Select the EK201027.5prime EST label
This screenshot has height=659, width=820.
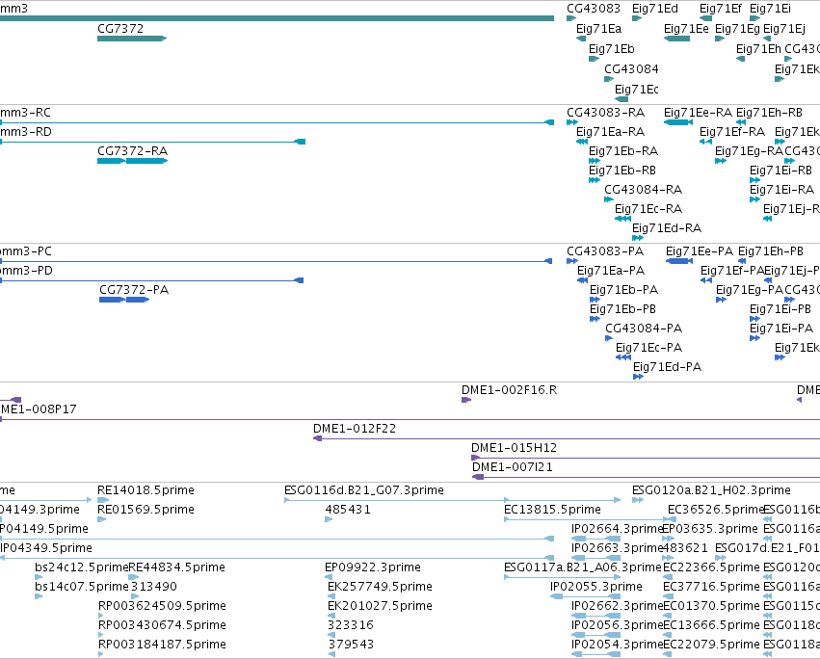point(381,607)
